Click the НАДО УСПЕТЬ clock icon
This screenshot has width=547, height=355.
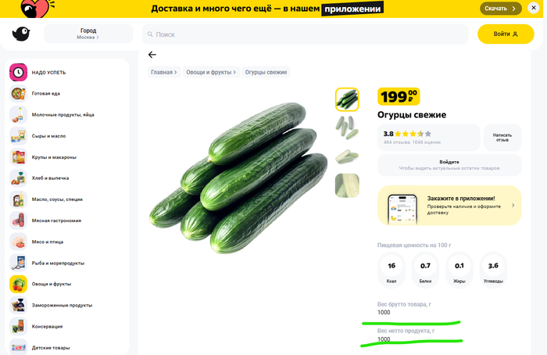(x=18, y=73)
